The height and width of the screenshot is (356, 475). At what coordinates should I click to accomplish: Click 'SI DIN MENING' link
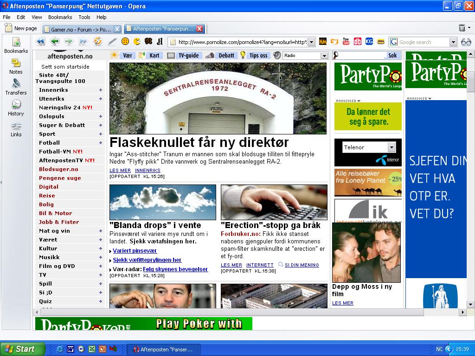point(302,265)
